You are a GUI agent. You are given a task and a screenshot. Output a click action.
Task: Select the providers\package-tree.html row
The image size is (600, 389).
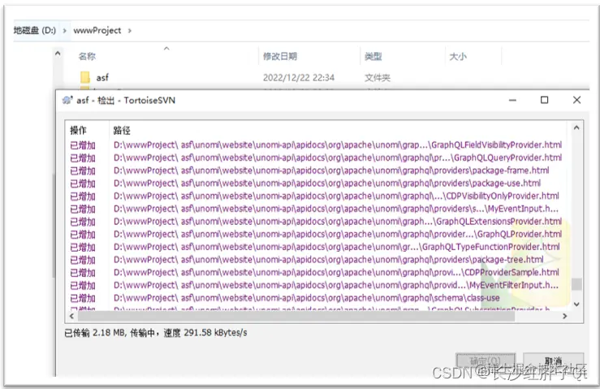click(316, 260)
